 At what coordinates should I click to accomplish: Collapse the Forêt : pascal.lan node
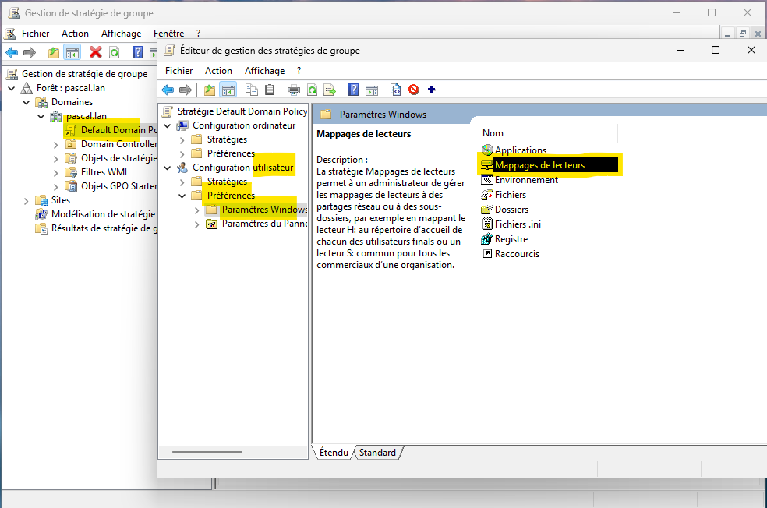[x=12, y=89]
